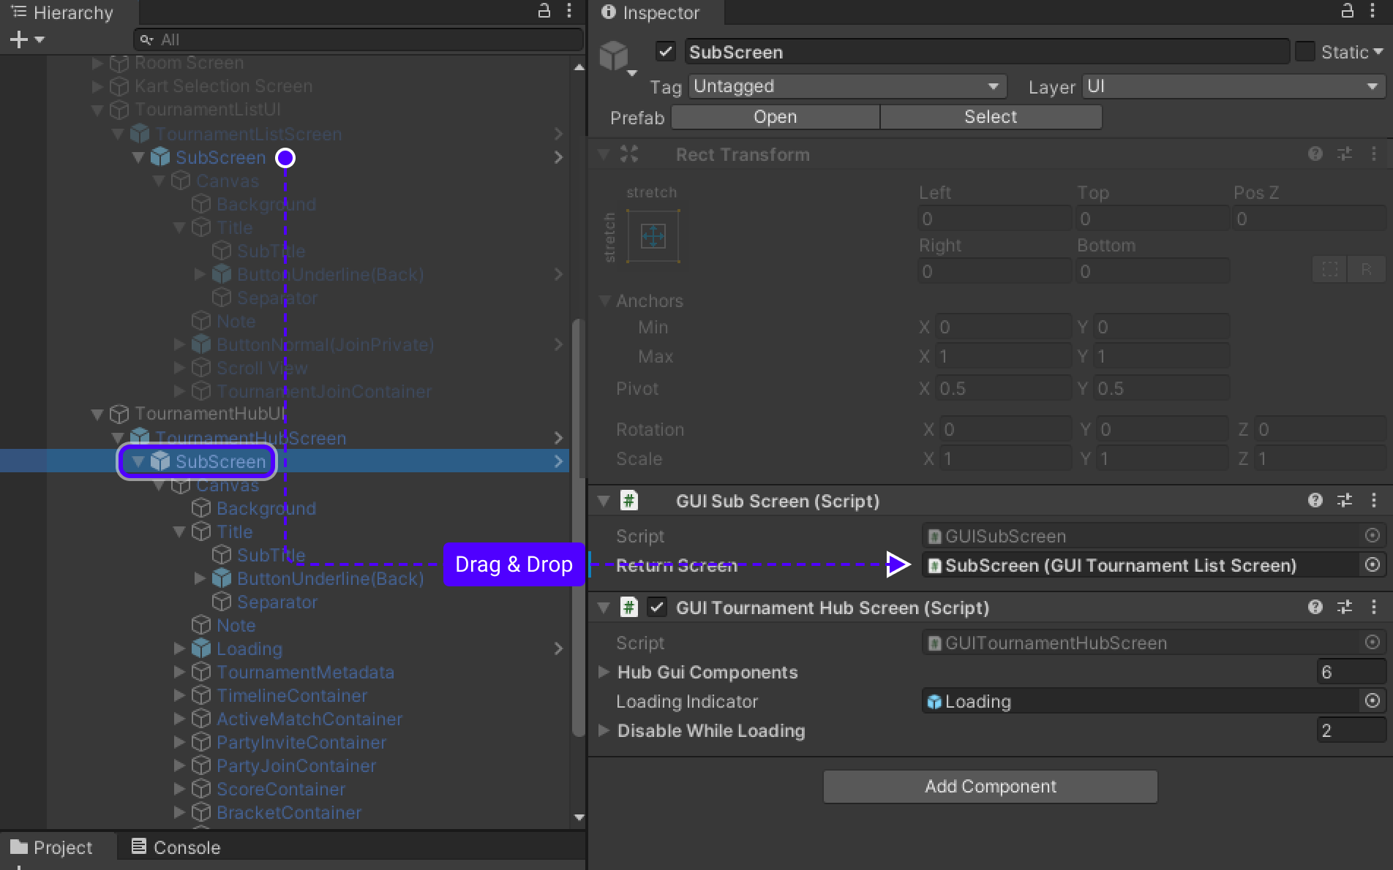Switch to the Console tab

point(176,847)
